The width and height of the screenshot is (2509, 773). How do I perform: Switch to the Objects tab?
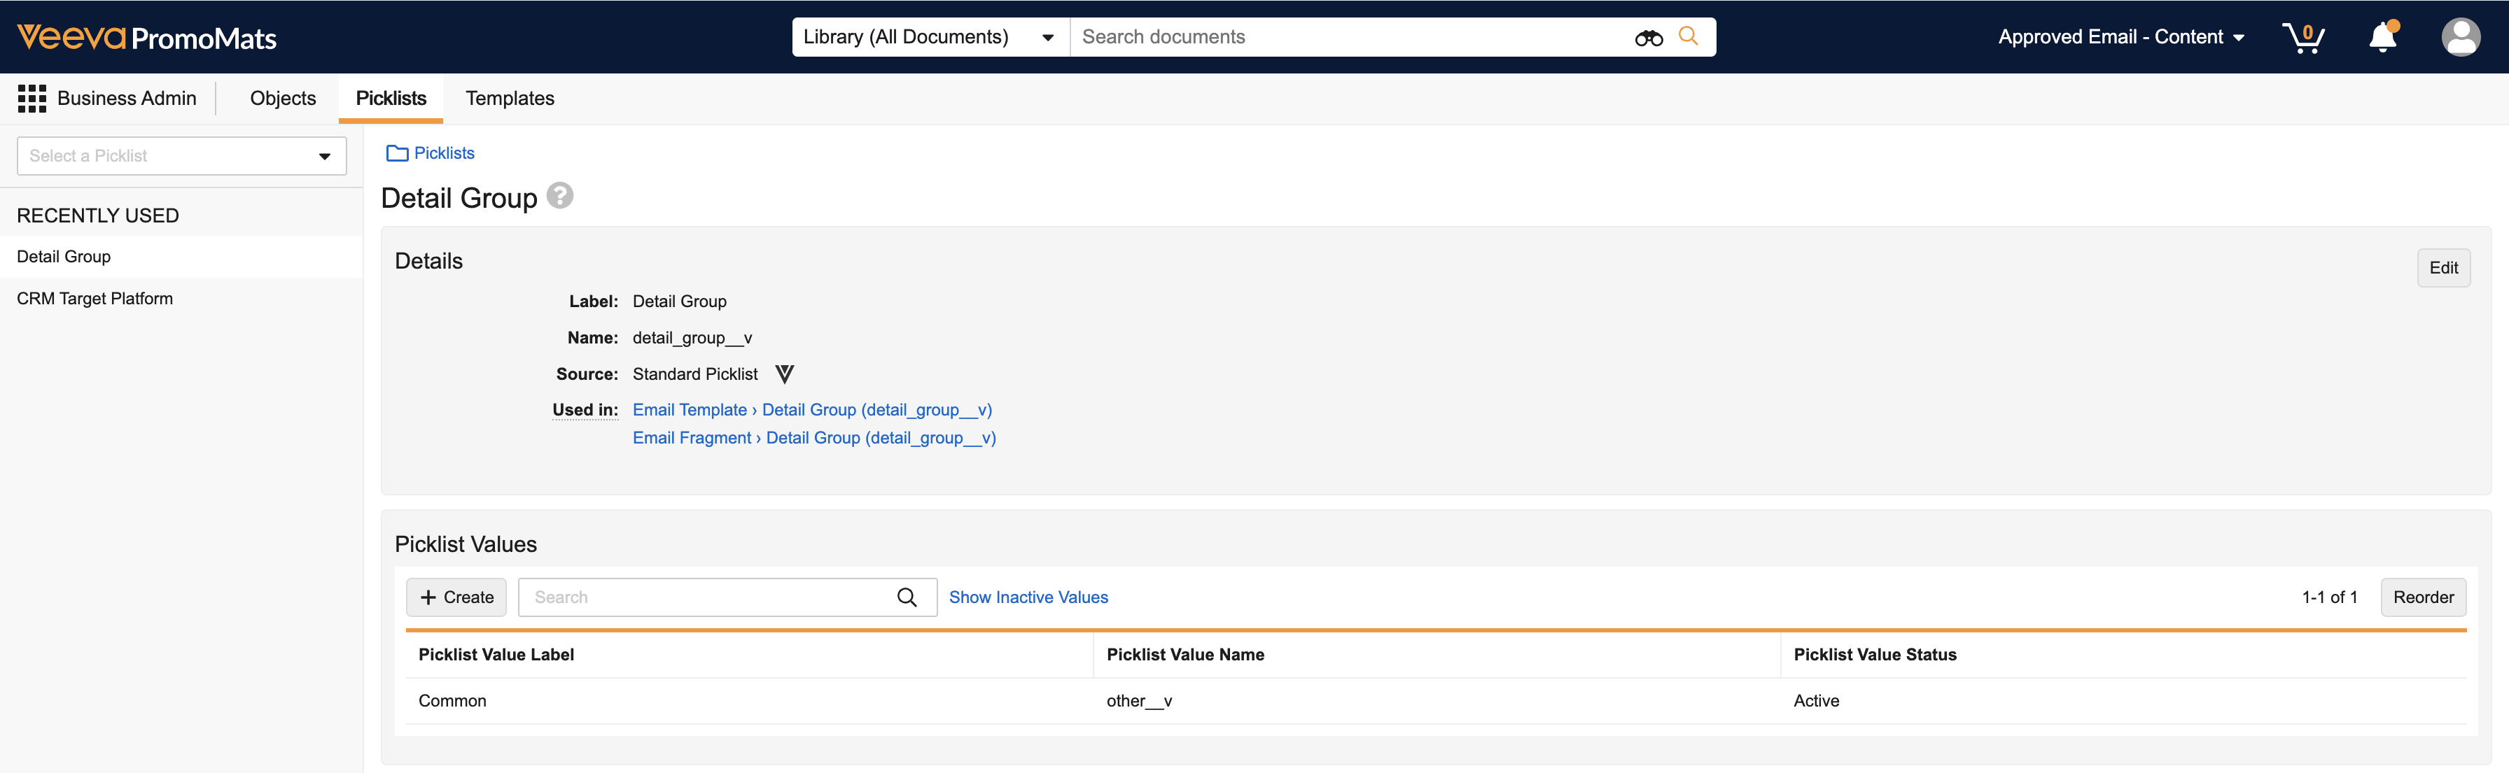click(x=282, y=99)
